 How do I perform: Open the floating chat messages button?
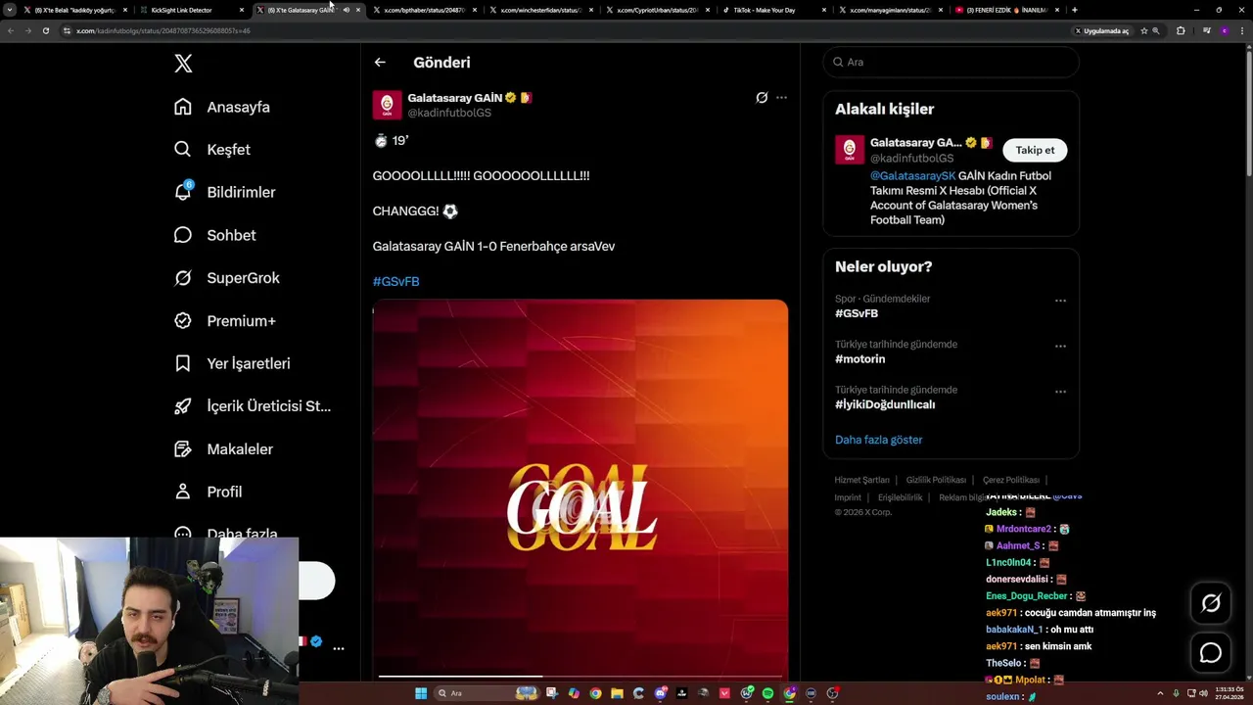pos(1211,653)
